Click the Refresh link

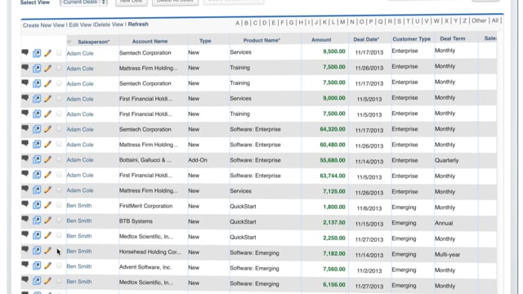(138, 24)
